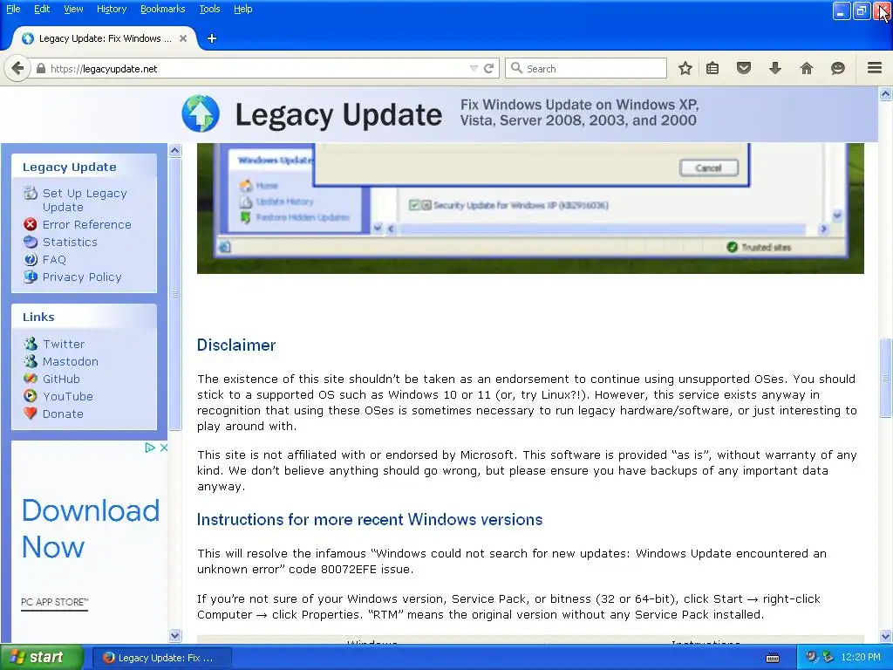Open the Windows Start button
The width and height of the screenshot is (893, 670).
pyautogui.click(x=42, y=658)
